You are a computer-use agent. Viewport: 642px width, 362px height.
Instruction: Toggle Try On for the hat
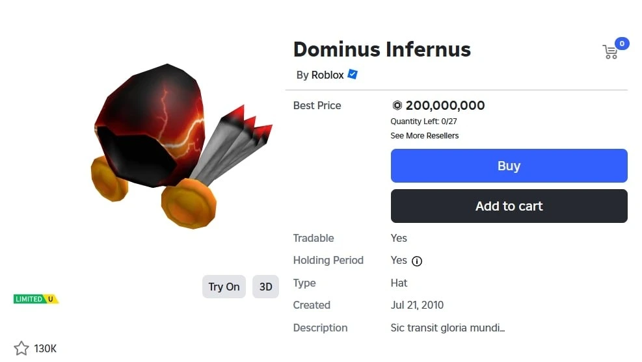click(224, 287)
